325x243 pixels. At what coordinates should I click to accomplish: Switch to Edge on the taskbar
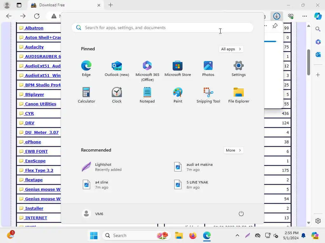207,235
